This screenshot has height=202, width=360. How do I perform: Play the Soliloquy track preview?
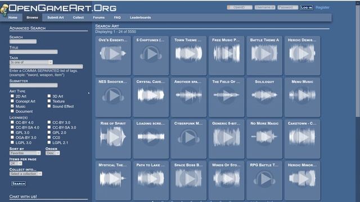click(264, 95)
